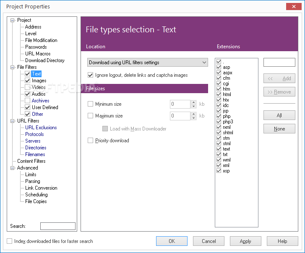305x253 pixels.
Task: Toggle the Archives file filter checkbox
Action: tap(28, 101)
